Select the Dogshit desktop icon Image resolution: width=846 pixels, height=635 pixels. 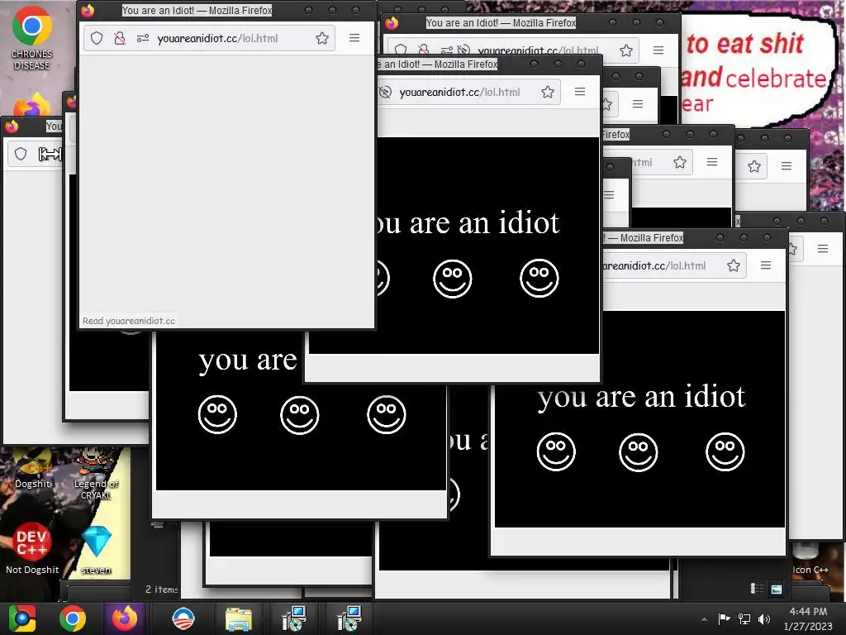(x=32, y=469)
